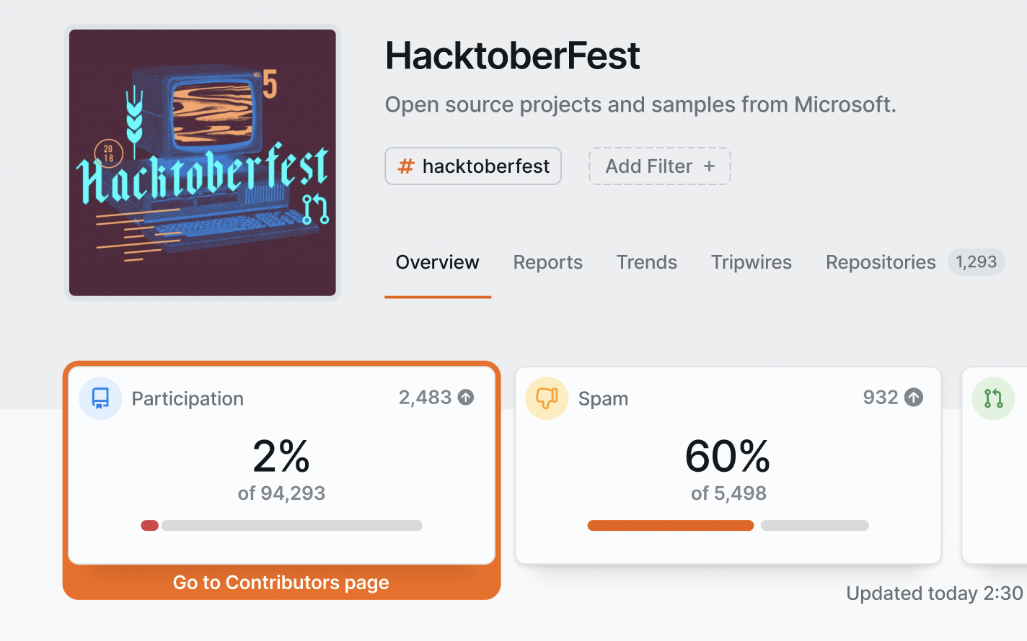This screenshot has width=1027, height=641.
Task: Click the upward arrow beside 932
Action: [x=914, y=397]
